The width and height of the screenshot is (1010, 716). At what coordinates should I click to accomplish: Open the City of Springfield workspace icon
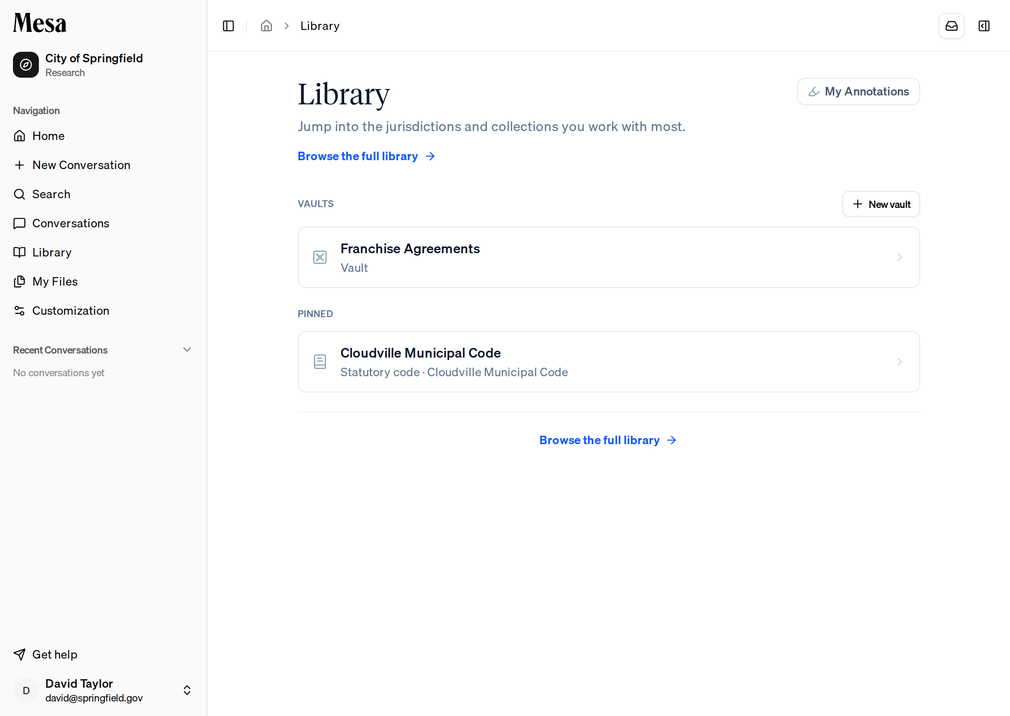tap(26, 65)
